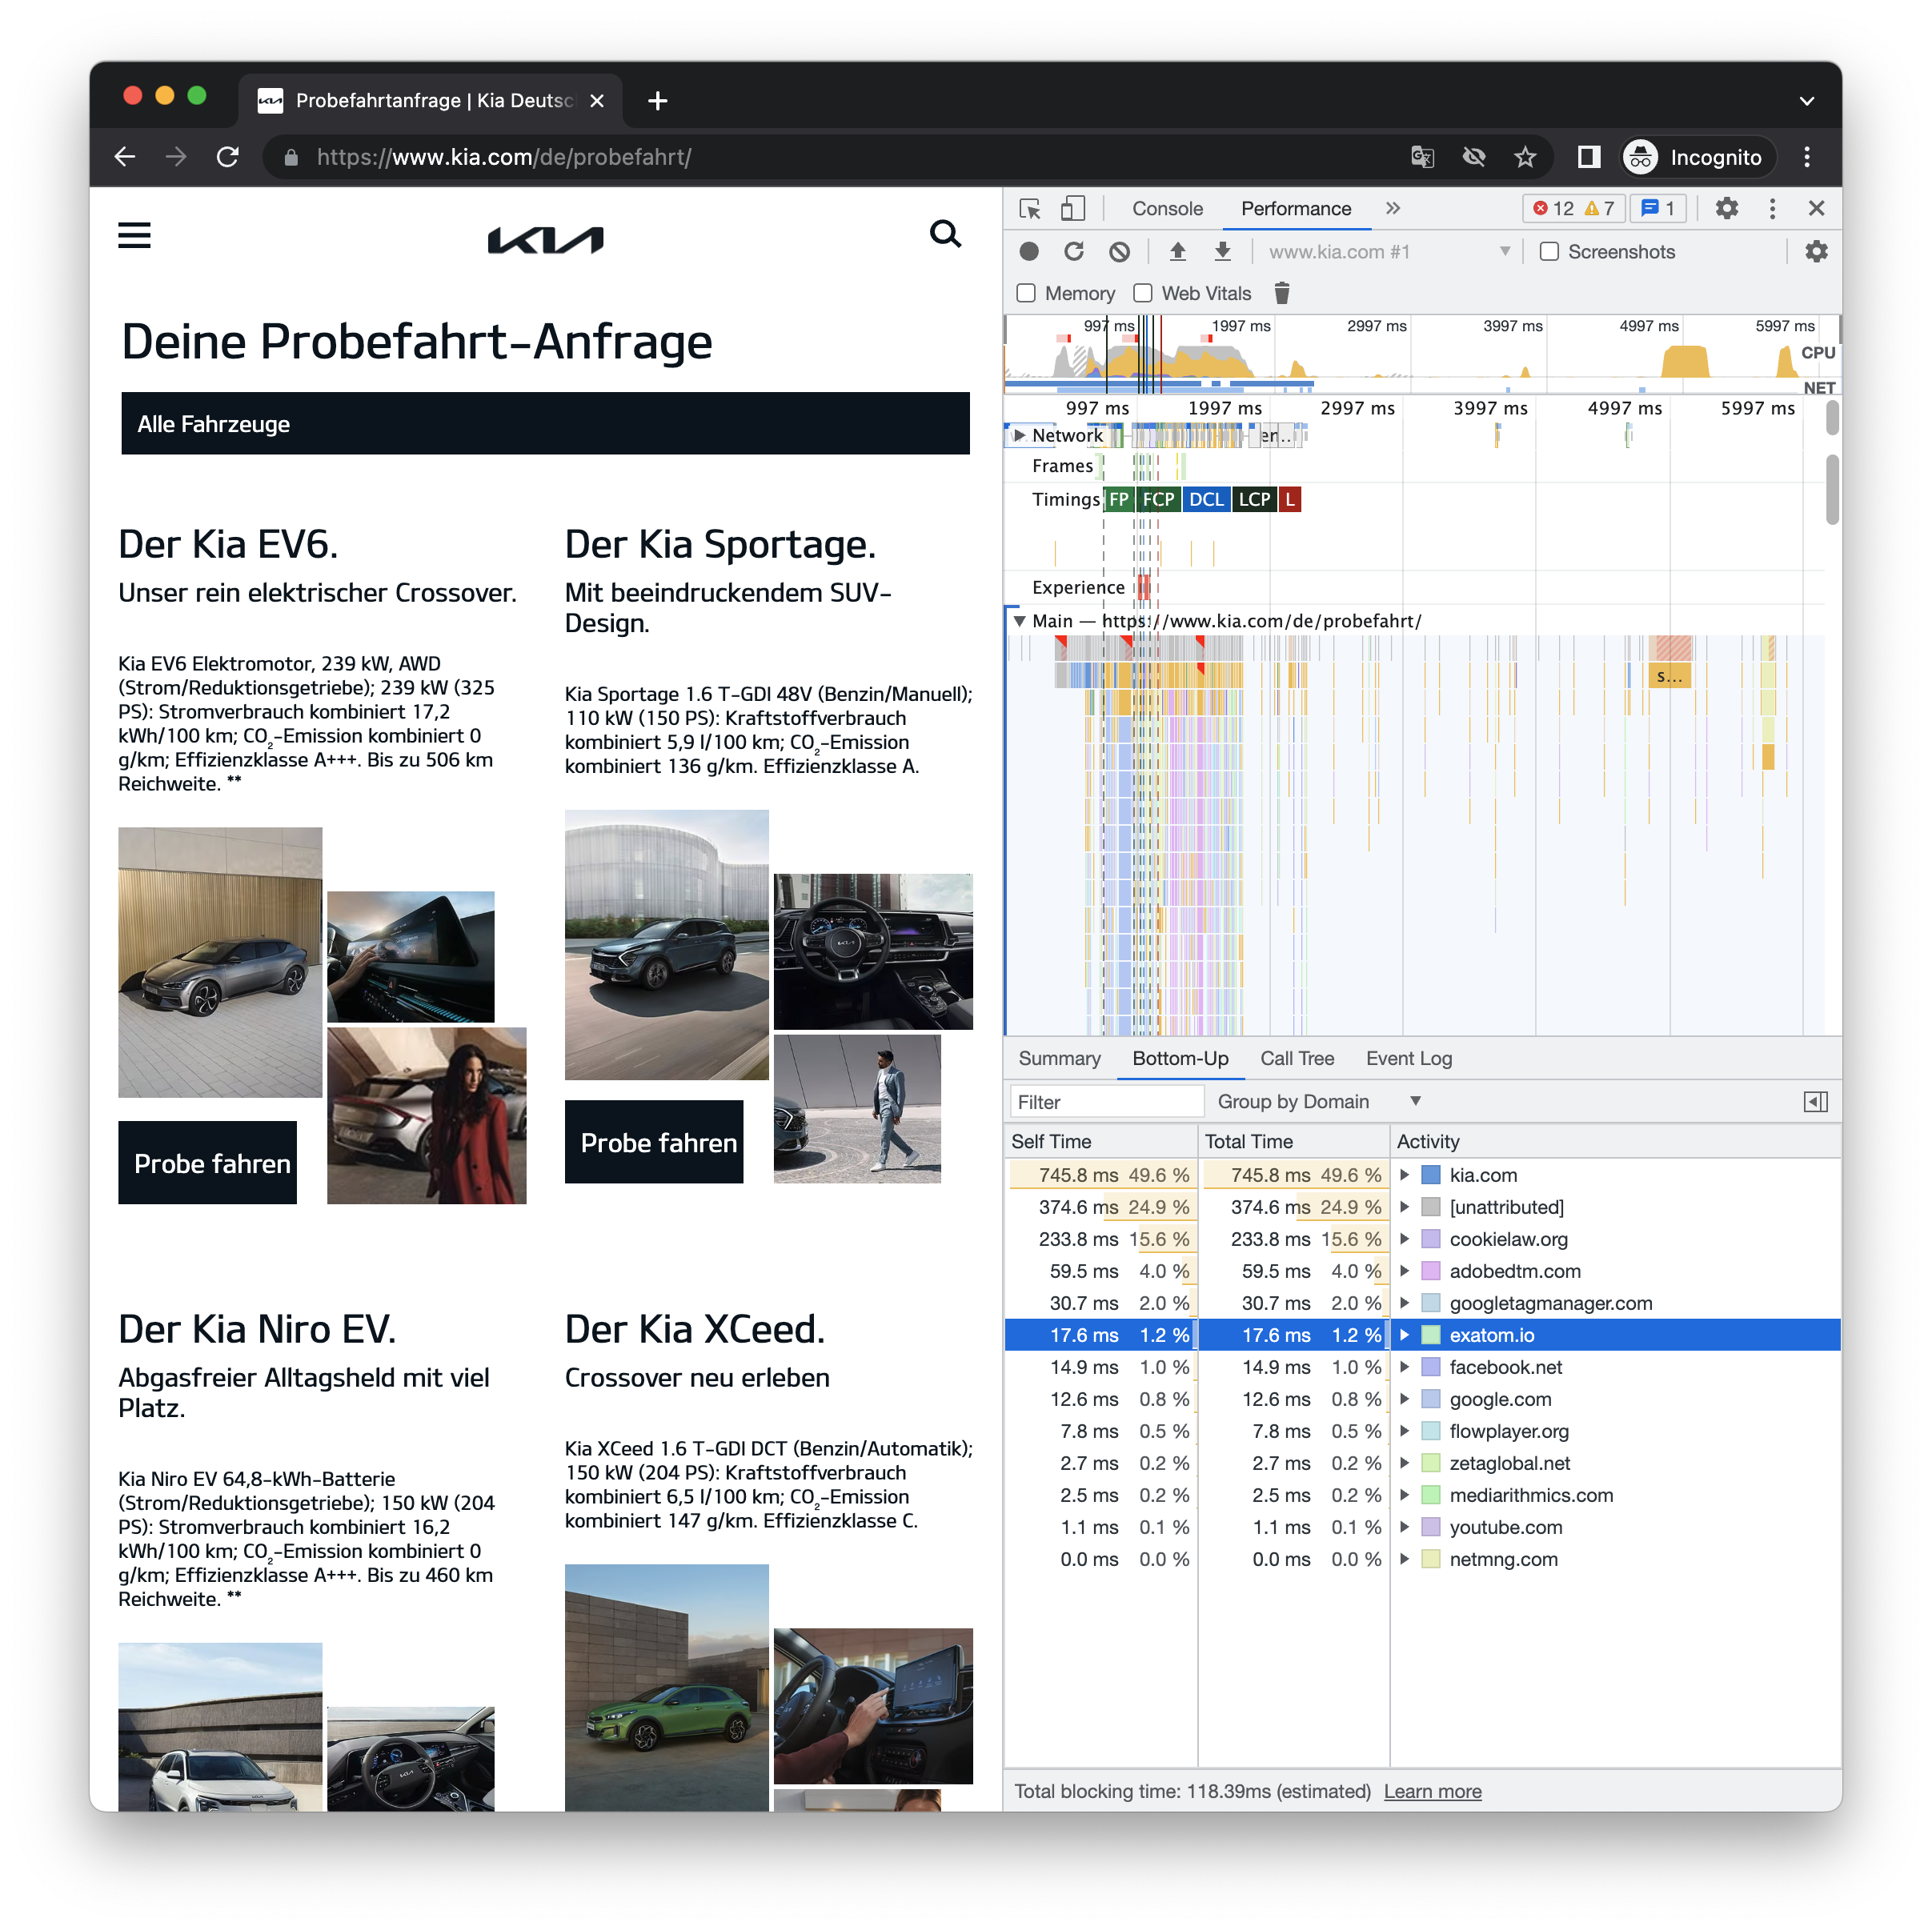Click the Kia logo
1932x1930 pixels.
[545, 240]
